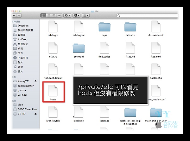
Task: Select wl-hdd shared computer
Action: pyautogui.click(x=20, y=95)
